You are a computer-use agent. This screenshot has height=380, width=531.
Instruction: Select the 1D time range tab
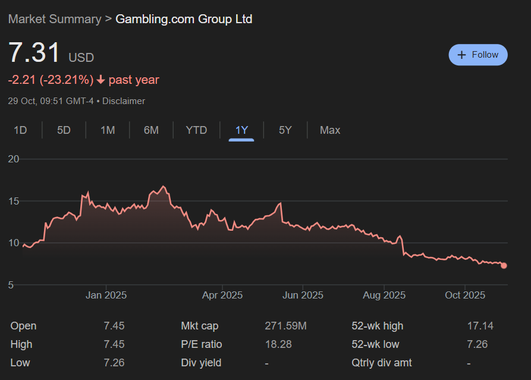pyautogui.click(x=20, y=130)
